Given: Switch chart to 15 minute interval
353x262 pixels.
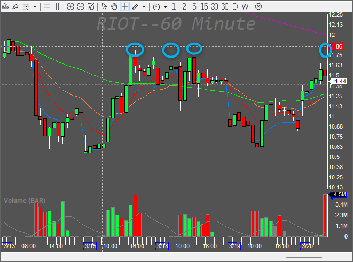Looking at the screenshot, I should (205, 7).
